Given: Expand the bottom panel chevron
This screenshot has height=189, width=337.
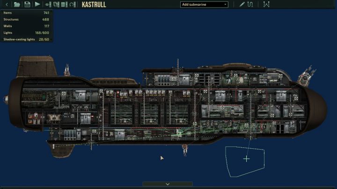Looking at the screenshot, I should (168, 184).
